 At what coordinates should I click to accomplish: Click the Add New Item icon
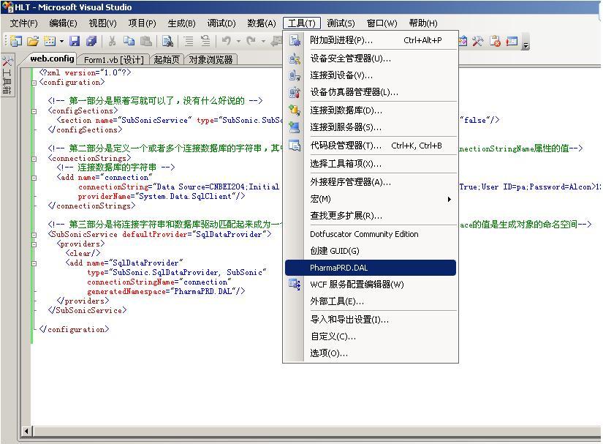point(50,41)
